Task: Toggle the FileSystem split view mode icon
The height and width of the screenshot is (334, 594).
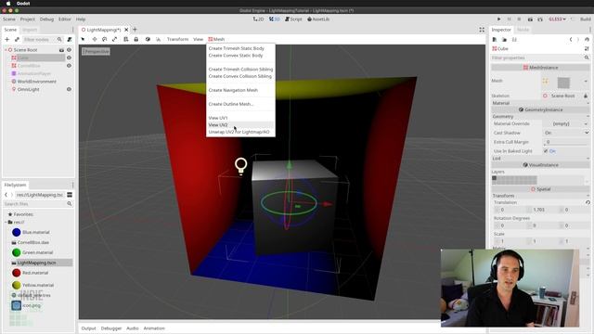Action: [70, 195]
